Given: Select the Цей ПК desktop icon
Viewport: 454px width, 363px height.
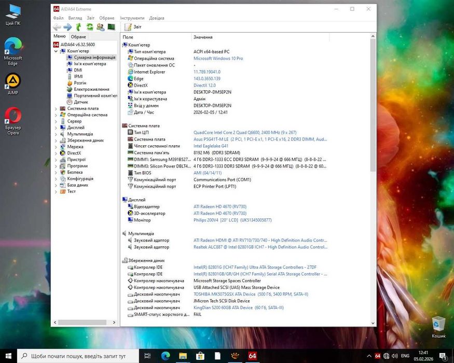Looking at the screenshot, I should [13, 15].
